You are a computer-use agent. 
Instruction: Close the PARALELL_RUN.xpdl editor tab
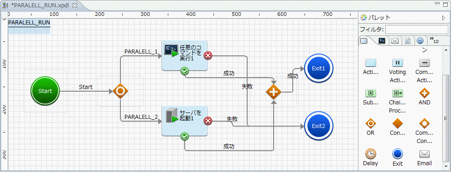point(74,5)
